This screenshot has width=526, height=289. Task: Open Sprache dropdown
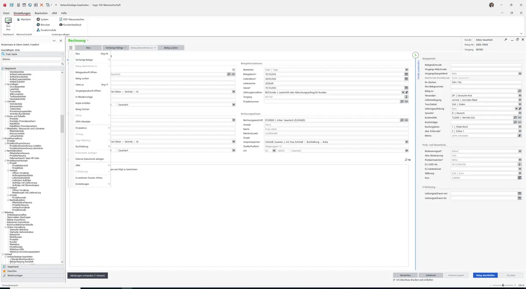pyautogui.click(x=520, y=113)
